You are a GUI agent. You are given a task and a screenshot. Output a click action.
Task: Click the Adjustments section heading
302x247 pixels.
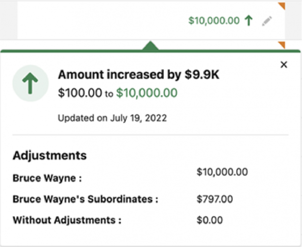coord(50,156)
